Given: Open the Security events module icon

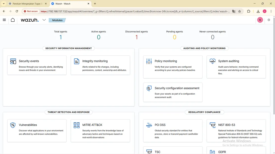Looking at the screenshot, I should pos(13,61).
